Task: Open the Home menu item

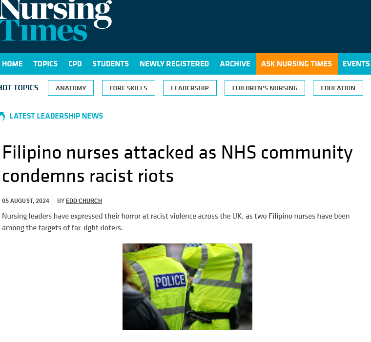Action: tap(12, 64)
